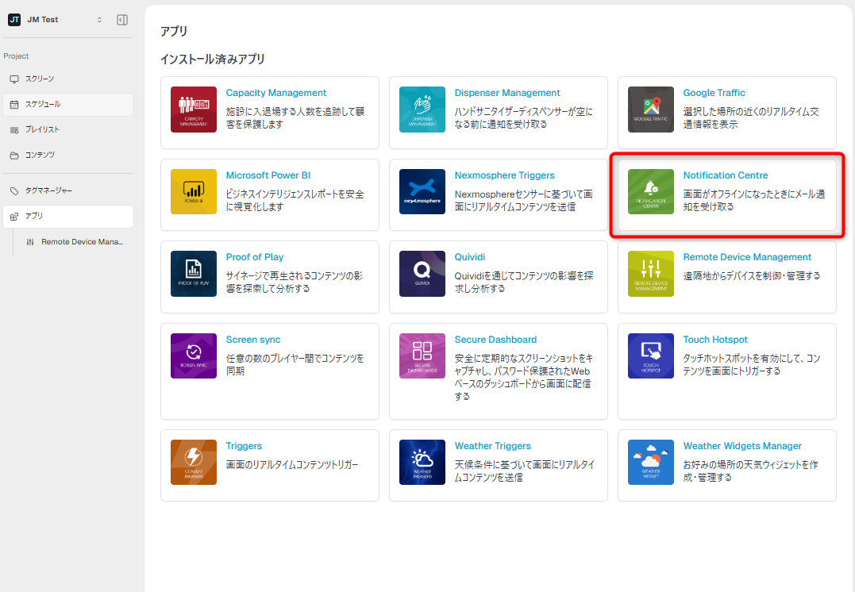Expand the JM Test workspace switcher arrows
The height and width of the screenshot is (592, 855).
(x=99, y=20)
